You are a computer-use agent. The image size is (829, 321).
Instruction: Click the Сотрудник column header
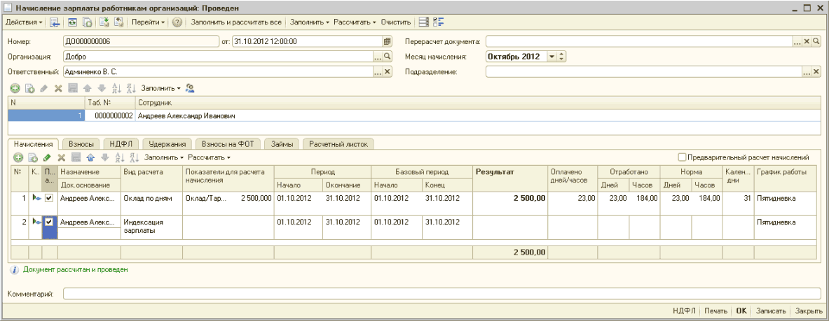coord(477,102)
